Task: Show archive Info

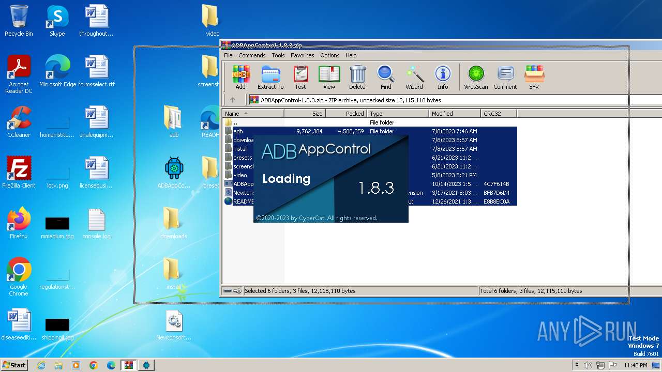Action: pos(443,78)
